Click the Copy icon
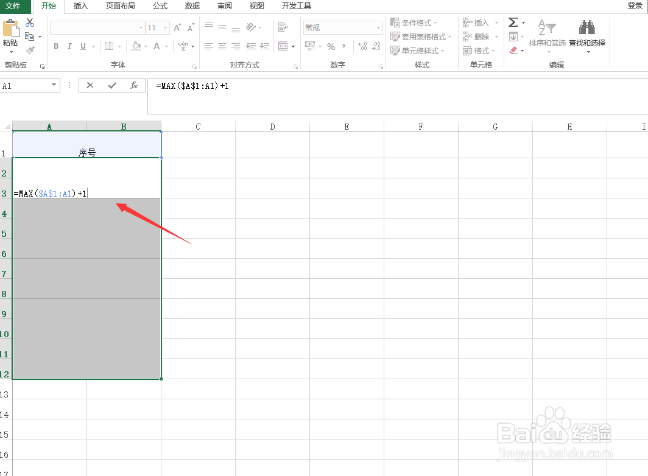This screenshot has width=648, height=476. pyautogui.click(x=29, y=37)
